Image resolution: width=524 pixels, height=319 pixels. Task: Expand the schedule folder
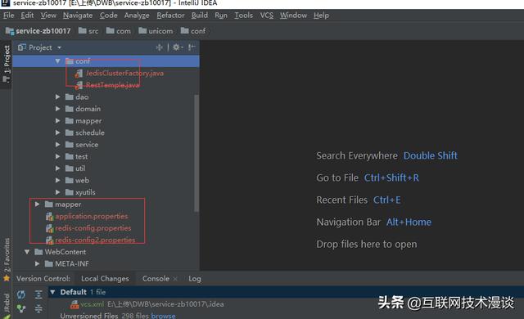tap(58, 133)
